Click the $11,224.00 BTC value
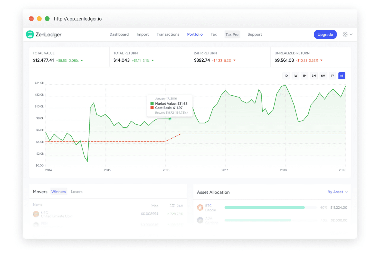Viewport: 380px width, 253px height. (339, 208)
